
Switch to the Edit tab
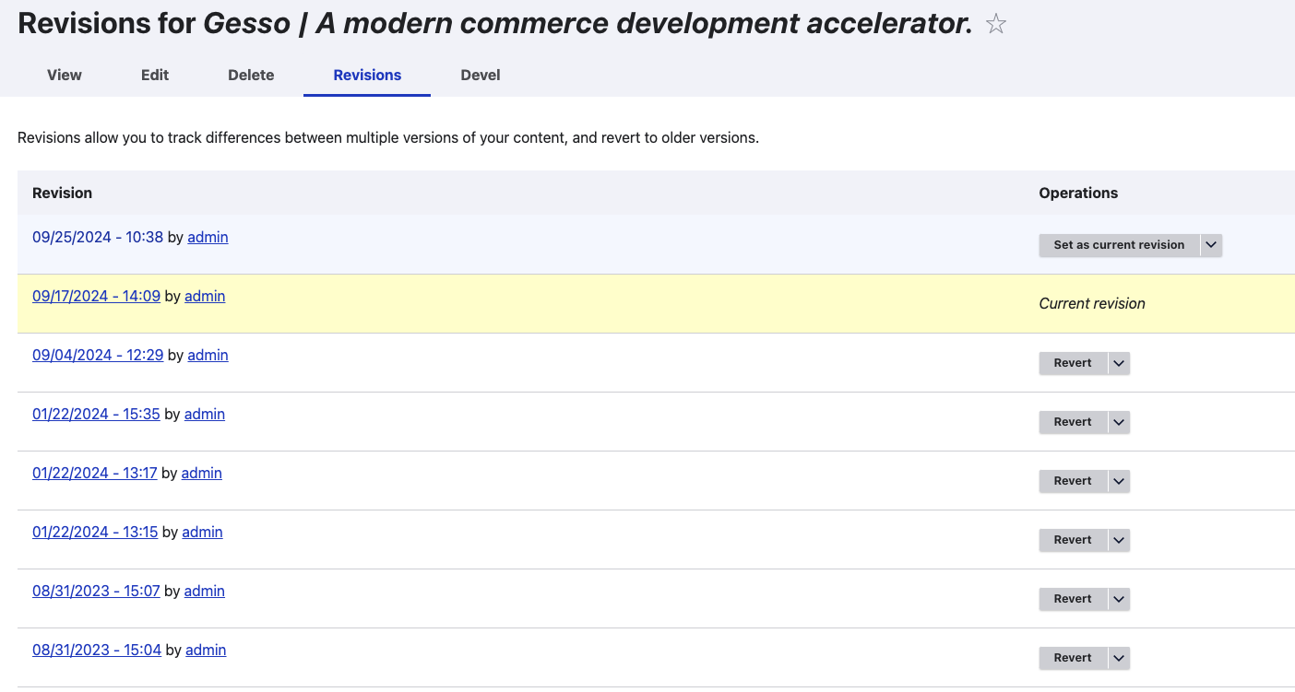click(x=155, y=76)
